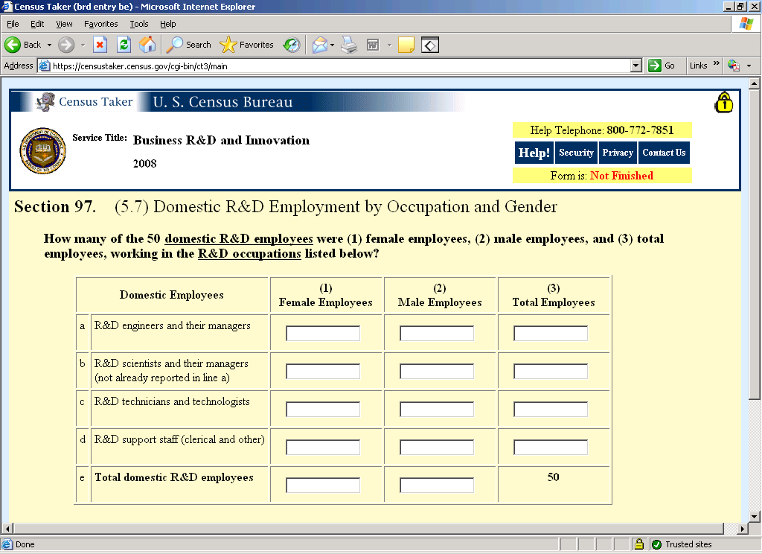Click Female field for R&D scientists
Viewport: 762px width, 554px height.
click(x=323, y=371)
